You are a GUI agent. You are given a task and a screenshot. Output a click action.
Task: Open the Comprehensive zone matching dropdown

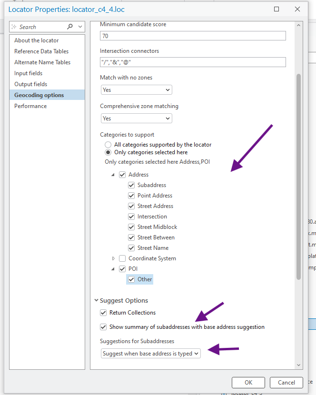point(137,118)
